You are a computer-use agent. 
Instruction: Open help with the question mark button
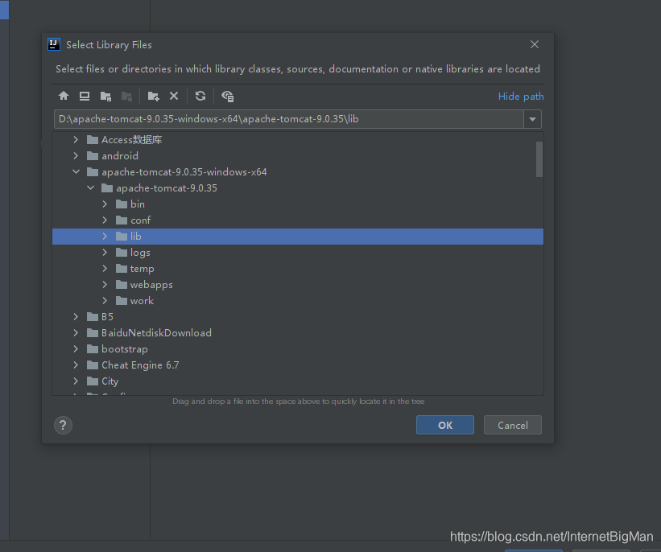pyautogui.click(x=64, y=425)
